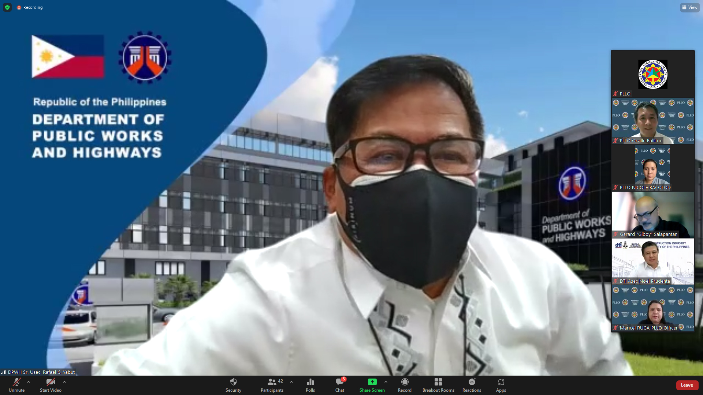The image size is (703, 395).
Task: Click the green Share Screen icon
Action: (x=372, y=382)
